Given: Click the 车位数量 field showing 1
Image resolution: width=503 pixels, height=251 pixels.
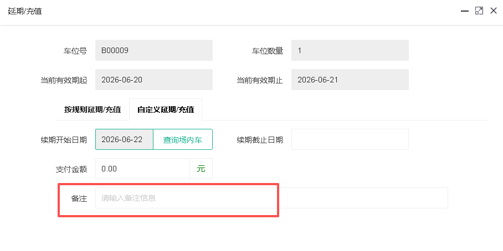Looking at the screenshot, I should click(x=350, y=50).
